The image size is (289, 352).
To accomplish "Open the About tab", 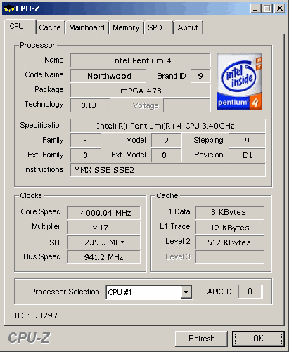I will [x=188, y=27].
